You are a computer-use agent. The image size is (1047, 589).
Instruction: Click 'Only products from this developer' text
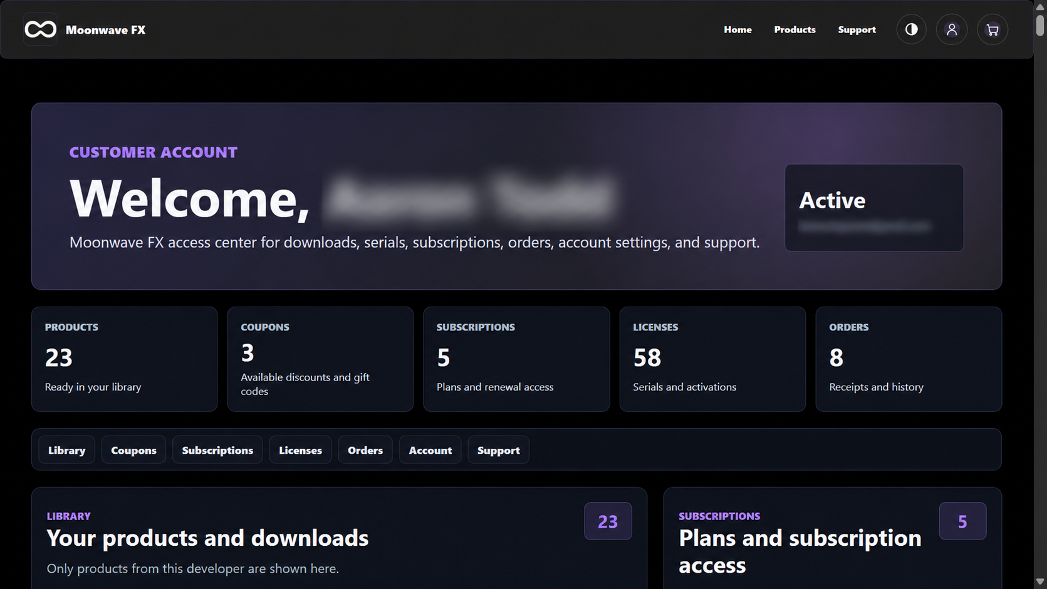[x=192, y=568]
